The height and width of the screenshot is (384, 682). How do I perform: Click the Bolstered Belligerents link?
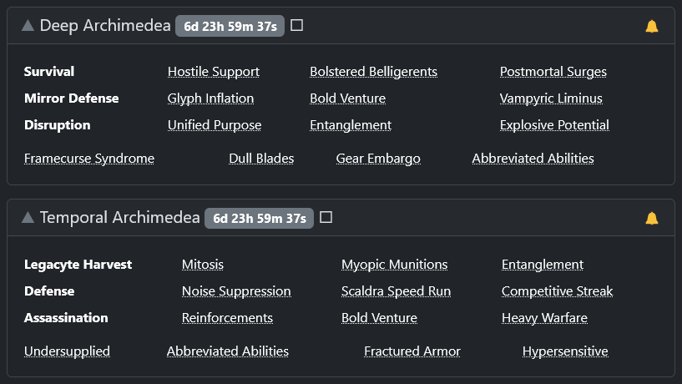pyautogui.click(x=373, y=72)
